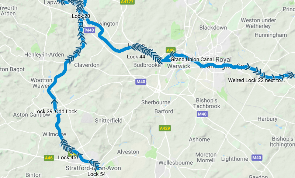Click the Lock 44 map label
295x178 pixels.
[x=136, y=57]
